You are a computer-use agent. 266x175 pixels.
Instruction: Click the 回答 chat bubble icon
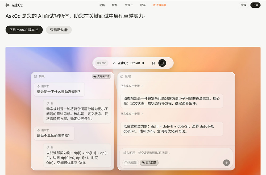(122, 76)
